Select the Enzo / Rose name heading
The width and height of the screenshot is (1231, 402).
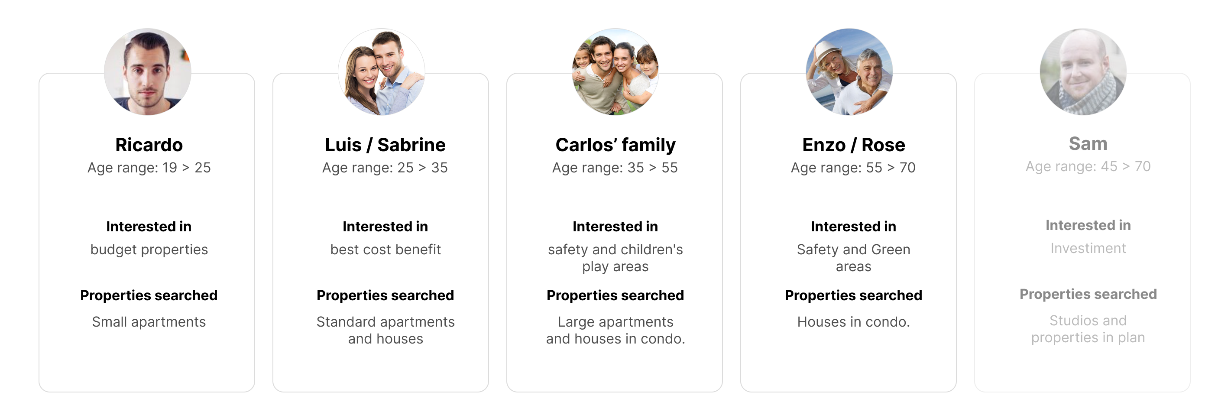point(853,145)
